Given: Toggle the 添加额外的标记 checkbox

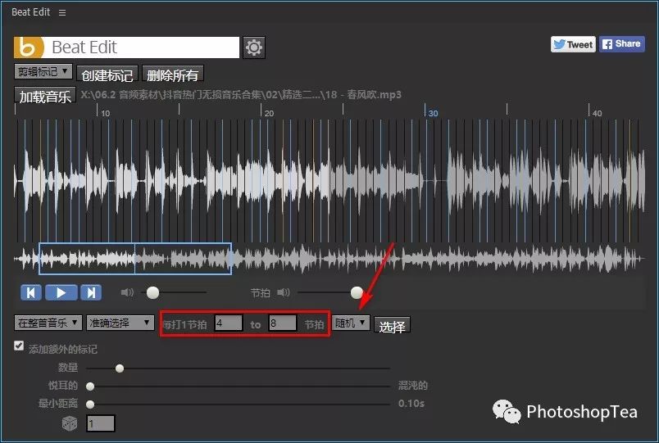Looking at the screenshot, I should point(19,346).
